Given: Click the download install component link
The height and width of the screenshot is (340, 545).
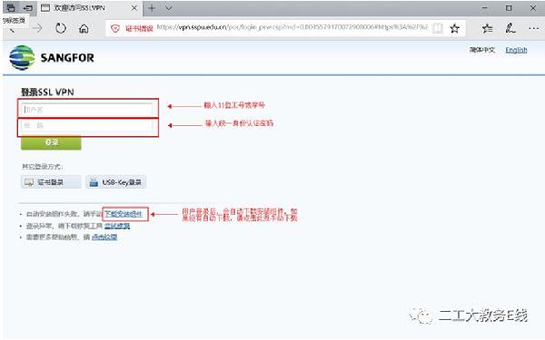Looking at the screenshot, I should (124, 214).
